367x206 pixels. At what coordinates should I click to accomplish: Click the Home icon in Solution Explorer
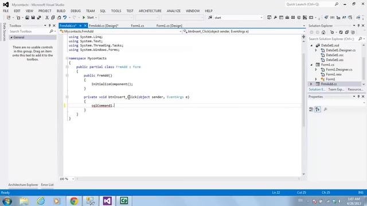(x=323, y=32)
